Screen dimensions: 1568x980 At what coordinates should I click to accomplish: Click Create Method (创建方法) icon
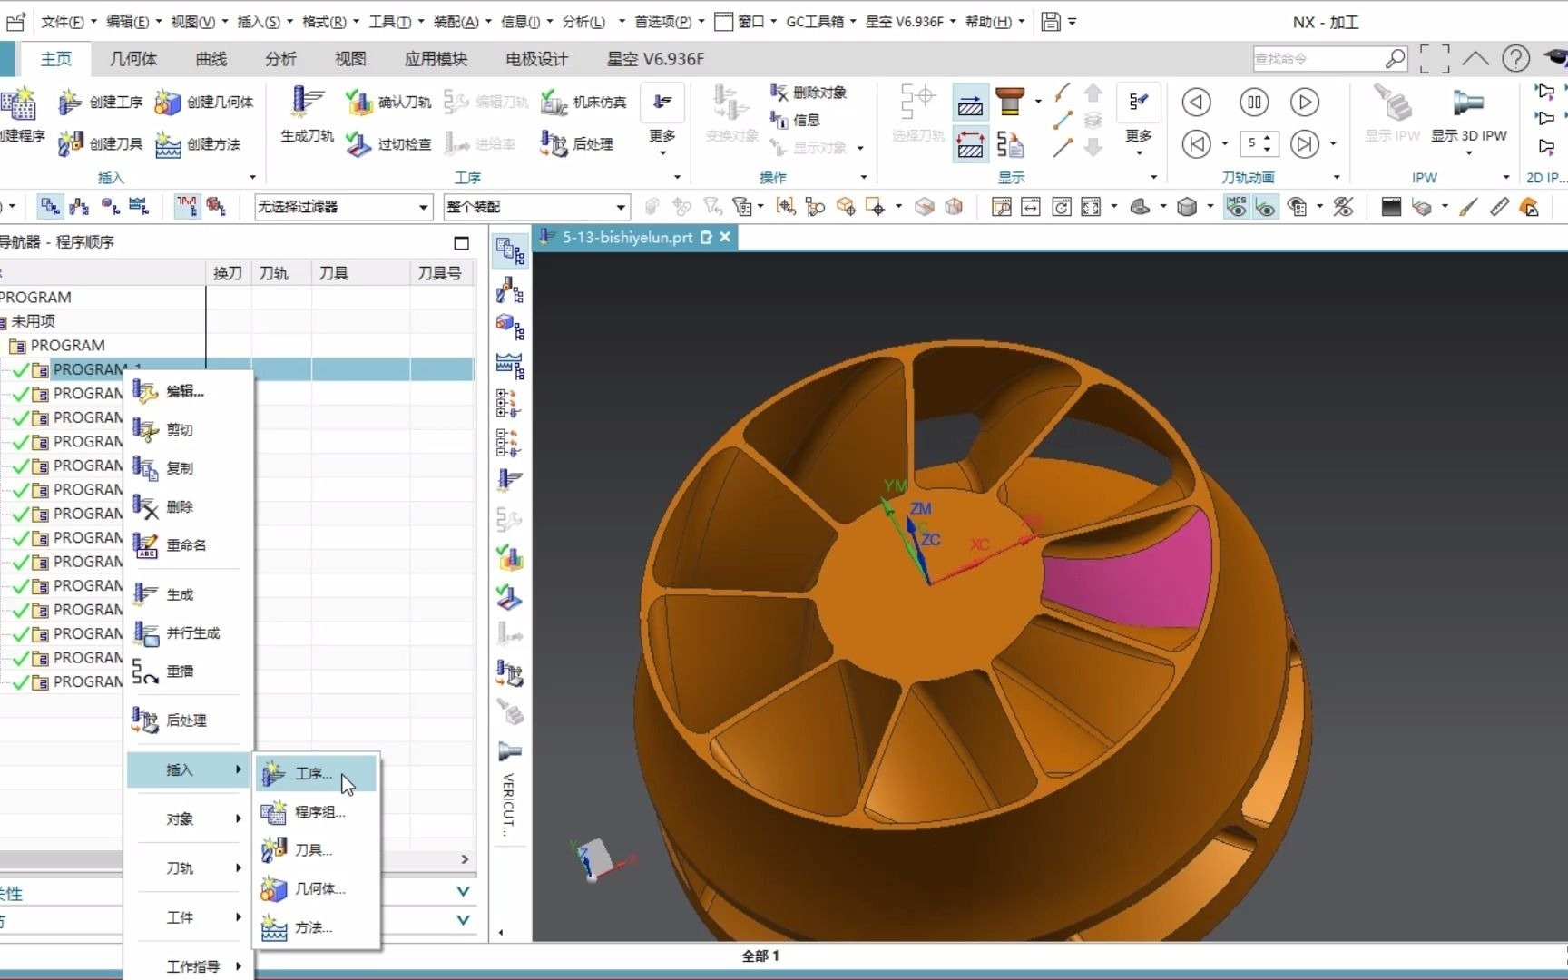pos(167,143)
